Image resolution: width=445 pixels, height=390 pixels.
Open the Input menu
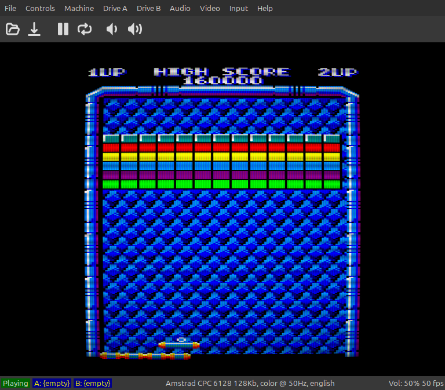click(238, 8)
